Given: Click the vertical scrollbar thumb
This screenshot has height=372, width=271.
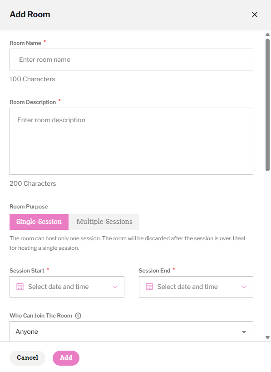Looking at the screenshot, I should (x=267, y=105).
